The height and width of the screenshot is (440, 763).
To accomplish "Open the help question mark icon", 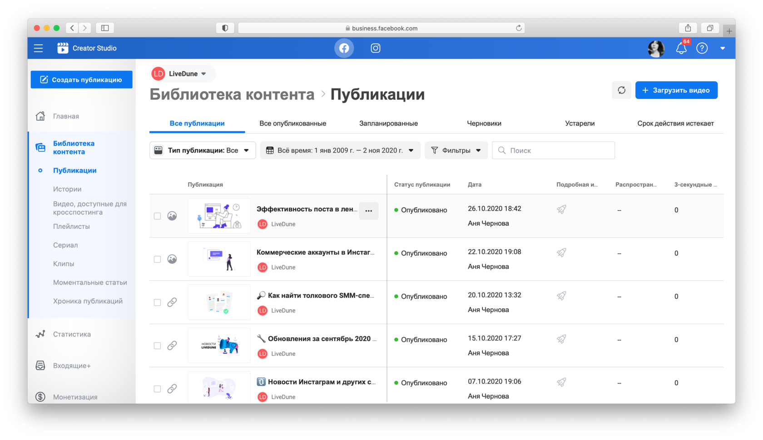I will click(x=702, y=48).
